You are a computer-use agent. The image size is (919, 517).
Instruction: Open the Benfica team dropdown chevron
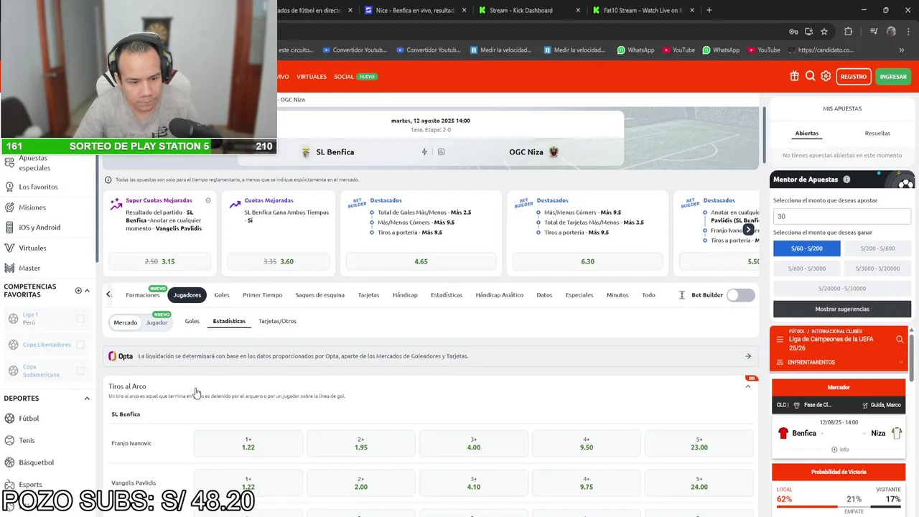823,434
